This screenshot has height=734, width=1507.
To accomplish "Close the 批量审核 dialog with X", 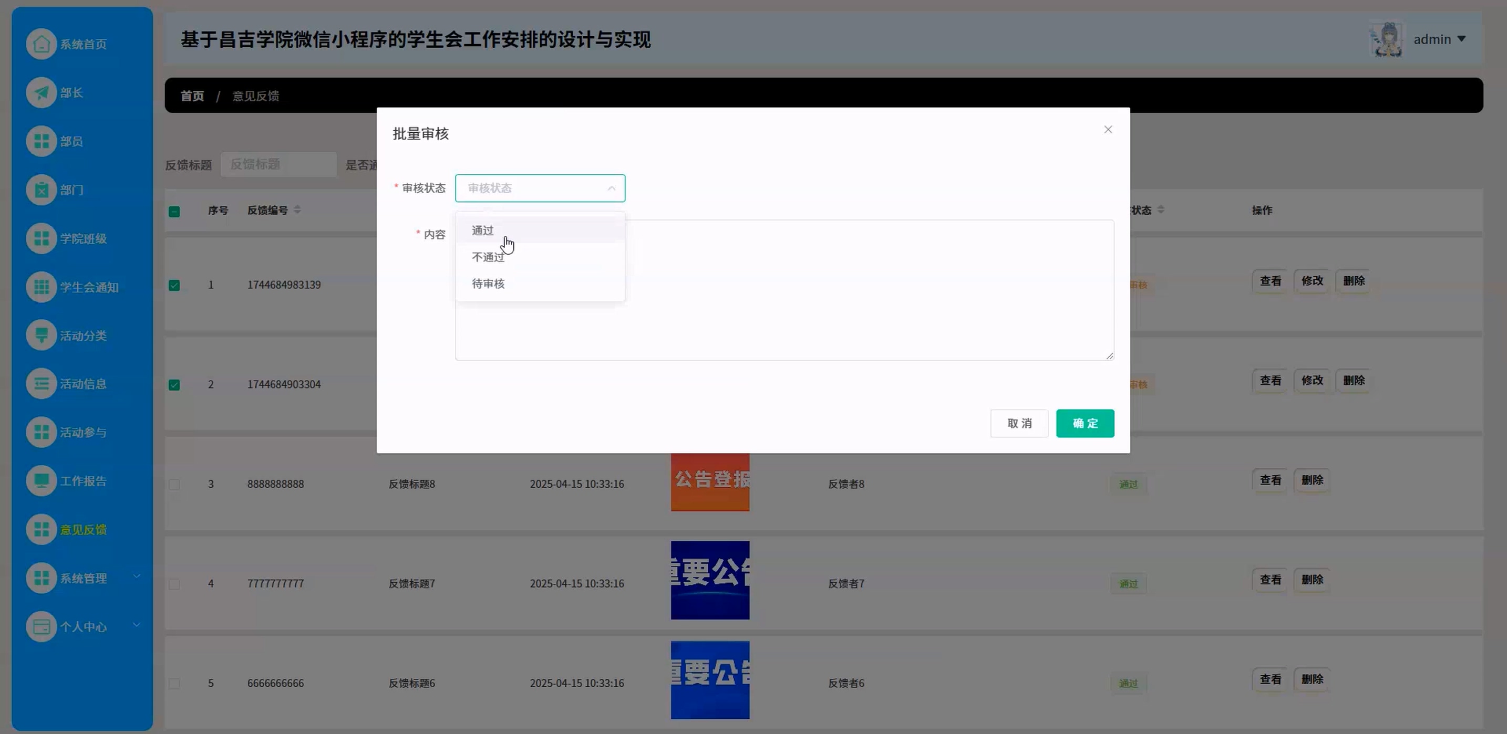I will click(x=1108, y=130).
